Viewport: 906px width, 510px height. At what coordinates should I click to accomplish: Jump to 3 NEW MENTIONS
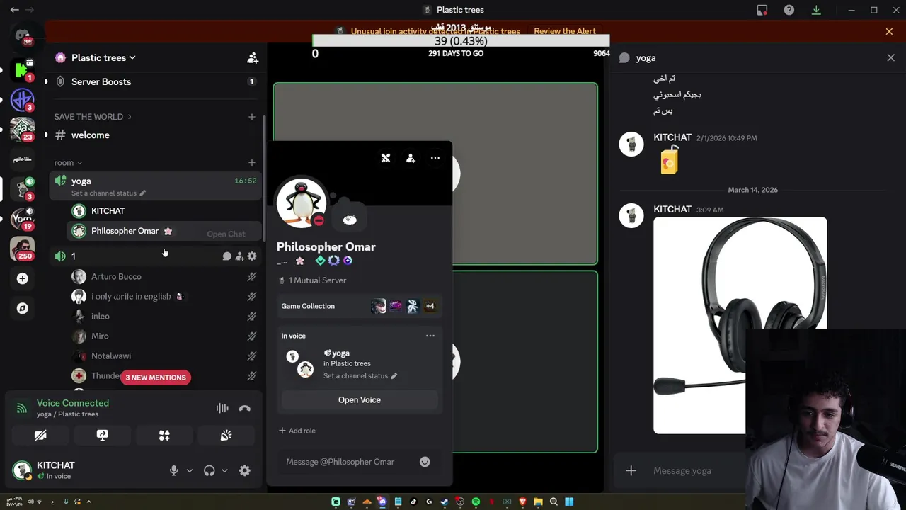(x=156, y=378)
